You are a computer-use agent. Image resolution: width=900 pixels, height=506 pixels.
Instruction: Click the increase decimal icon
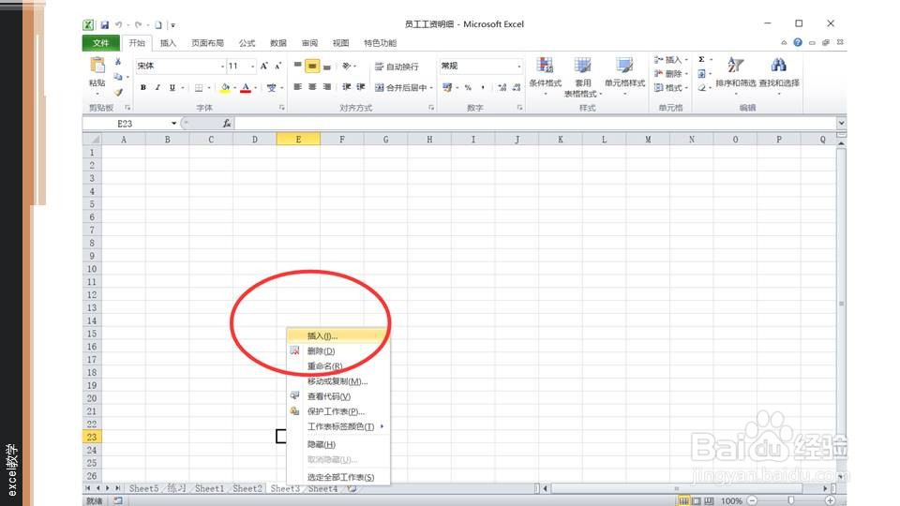(x=502, y=87)
